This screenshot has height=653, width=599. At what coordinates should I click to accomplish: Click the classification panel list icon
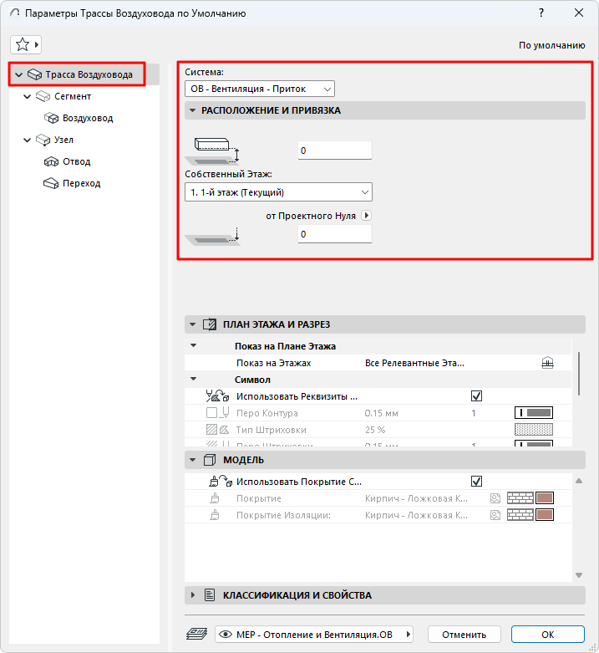coord(210,595)
